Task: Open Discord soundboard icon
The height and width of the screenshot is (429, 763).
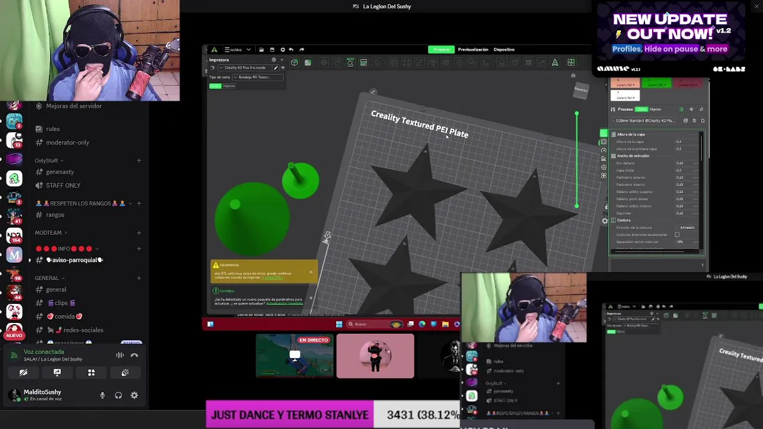Action: [125, 372]
